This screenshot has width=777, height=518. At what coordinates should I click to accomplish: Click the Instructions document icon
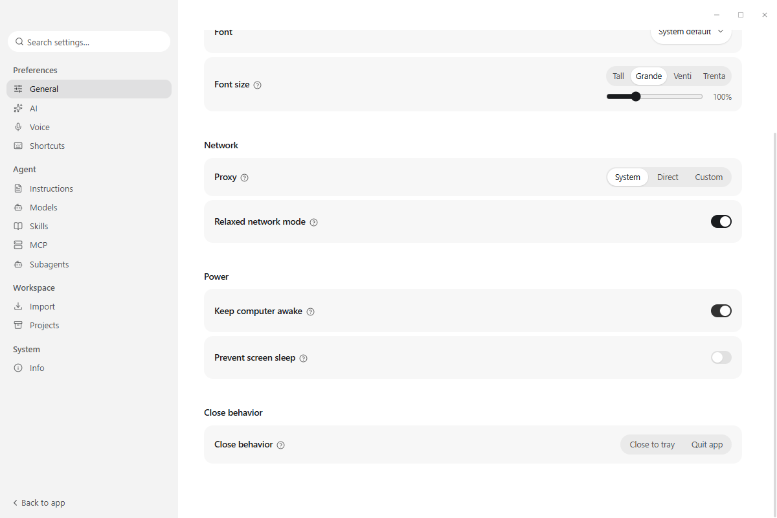tap(18, 188)
